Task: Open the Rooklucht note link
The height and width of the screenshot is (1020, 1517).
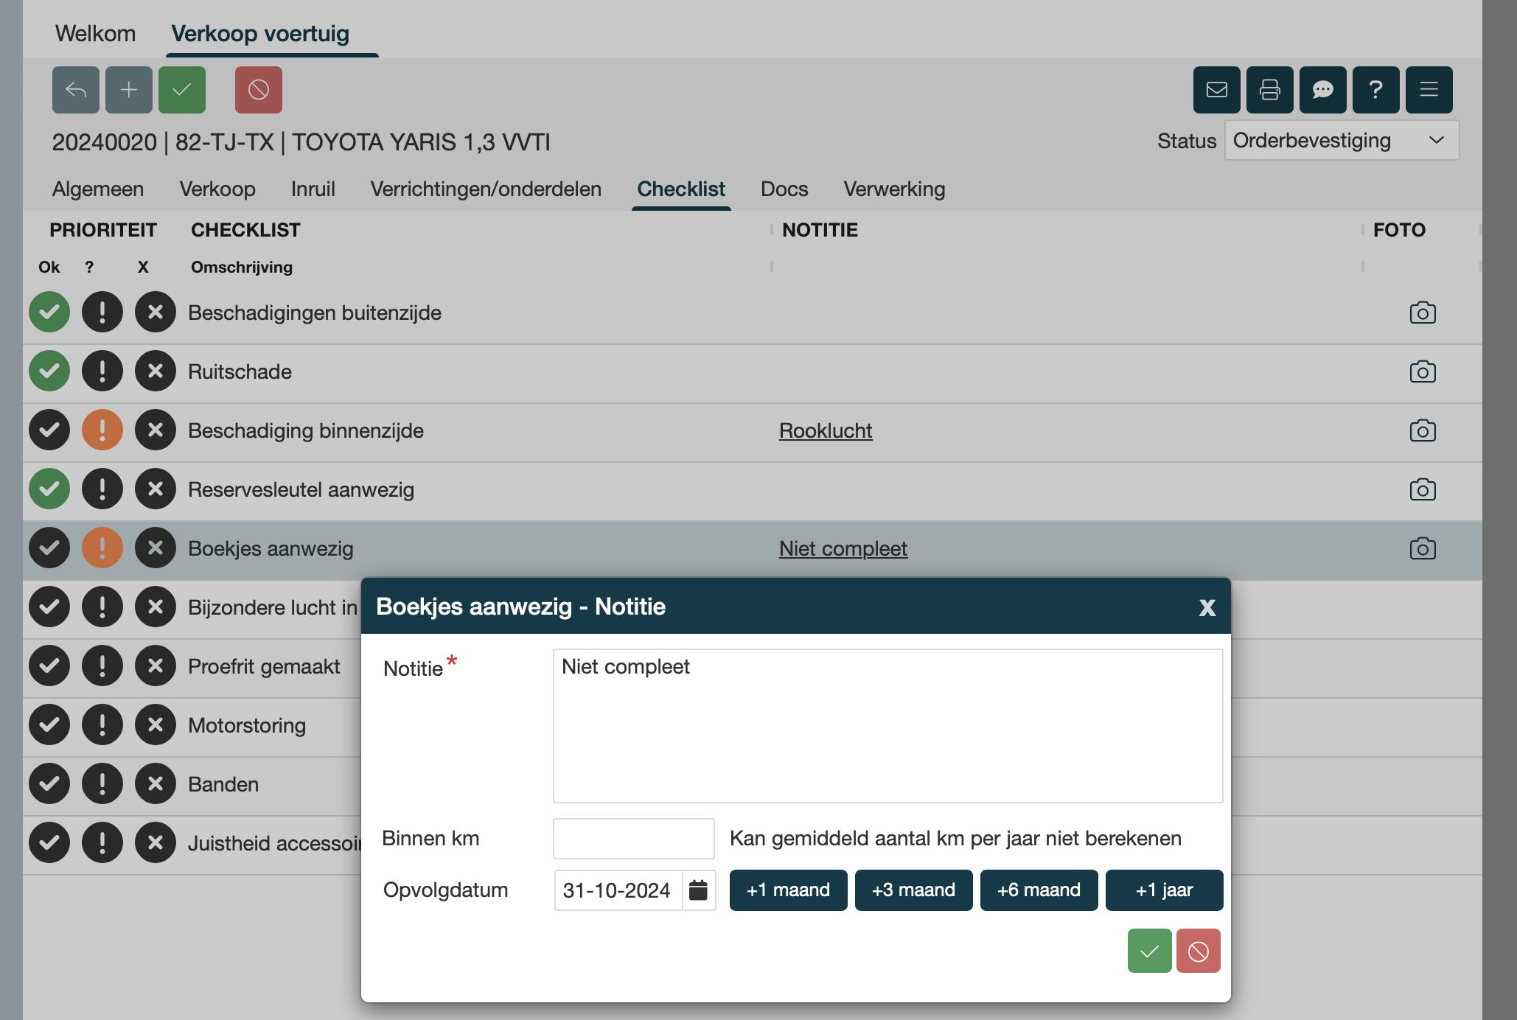Action: 826,430
